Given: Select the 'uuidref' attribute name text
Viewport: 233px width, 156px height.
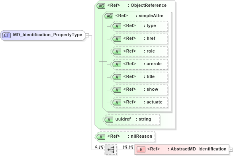Looking at the screenshot, I should (123, 119).
